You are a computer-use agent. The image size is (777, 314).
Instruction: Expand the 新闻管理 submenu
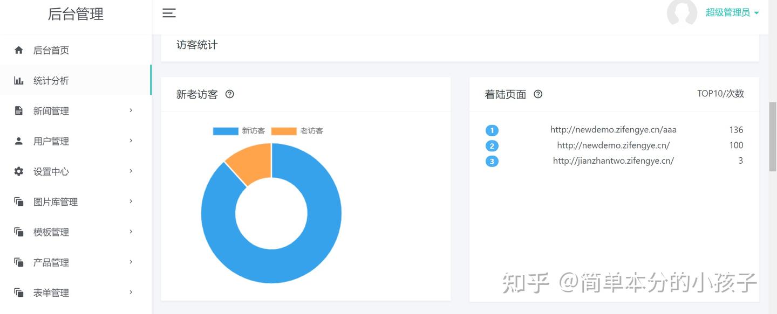coord(129,110)
